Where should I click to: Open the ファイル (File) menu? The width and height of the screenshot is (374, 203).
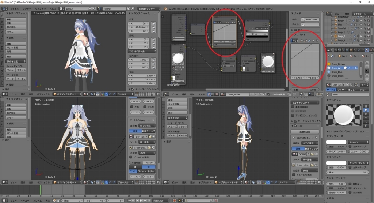click(14, 9)
